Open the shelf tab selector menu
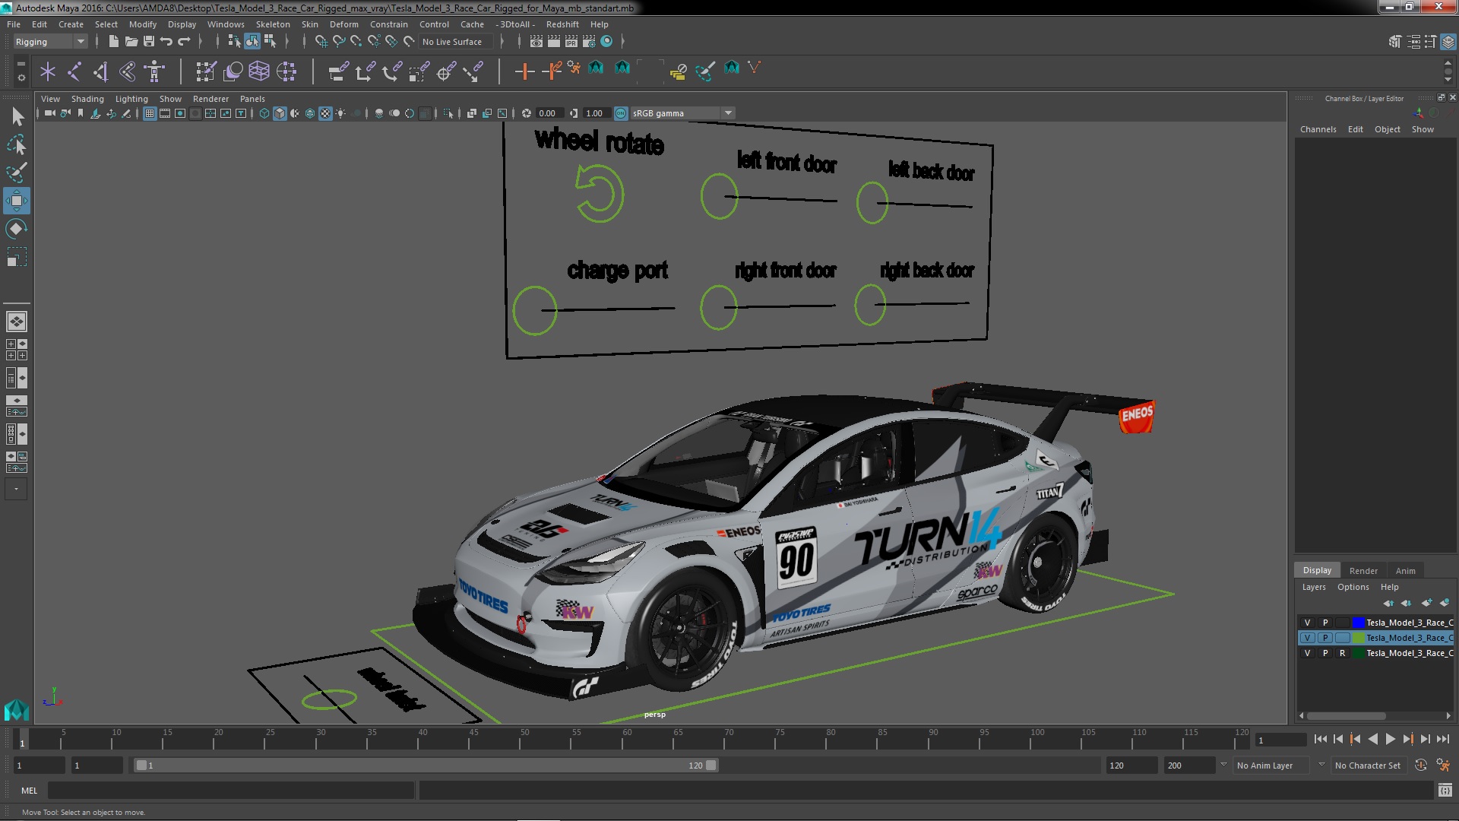 [x=21, y=63]
